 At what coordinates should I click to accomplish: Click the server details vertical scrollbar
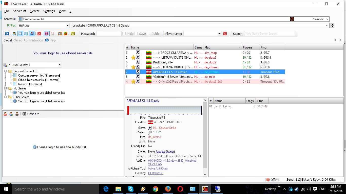pyautogui.click(x=205, y=137)
